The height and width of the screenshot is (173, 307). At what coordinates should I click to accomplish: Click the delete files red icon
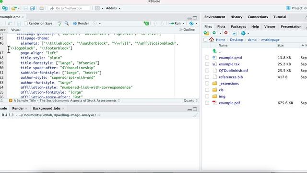tap(226, 33)
